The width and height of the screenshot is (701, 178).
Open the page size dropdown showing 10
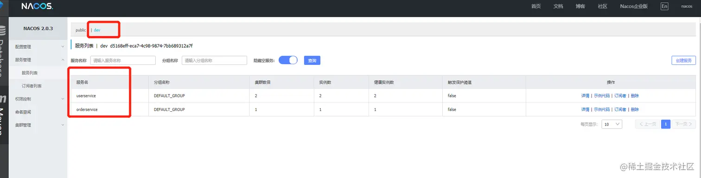612,124
